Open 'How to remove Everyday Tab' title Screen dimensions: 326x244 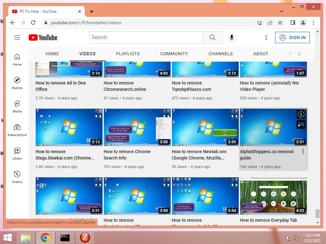268,220
